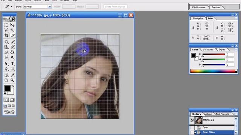This screenshot has height=135, width=241.
Task: Switch to the Tool Presets tab
Action: click(222, 114)
